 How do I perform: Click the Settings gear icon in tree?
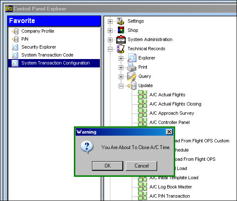[x=121, y=21]
